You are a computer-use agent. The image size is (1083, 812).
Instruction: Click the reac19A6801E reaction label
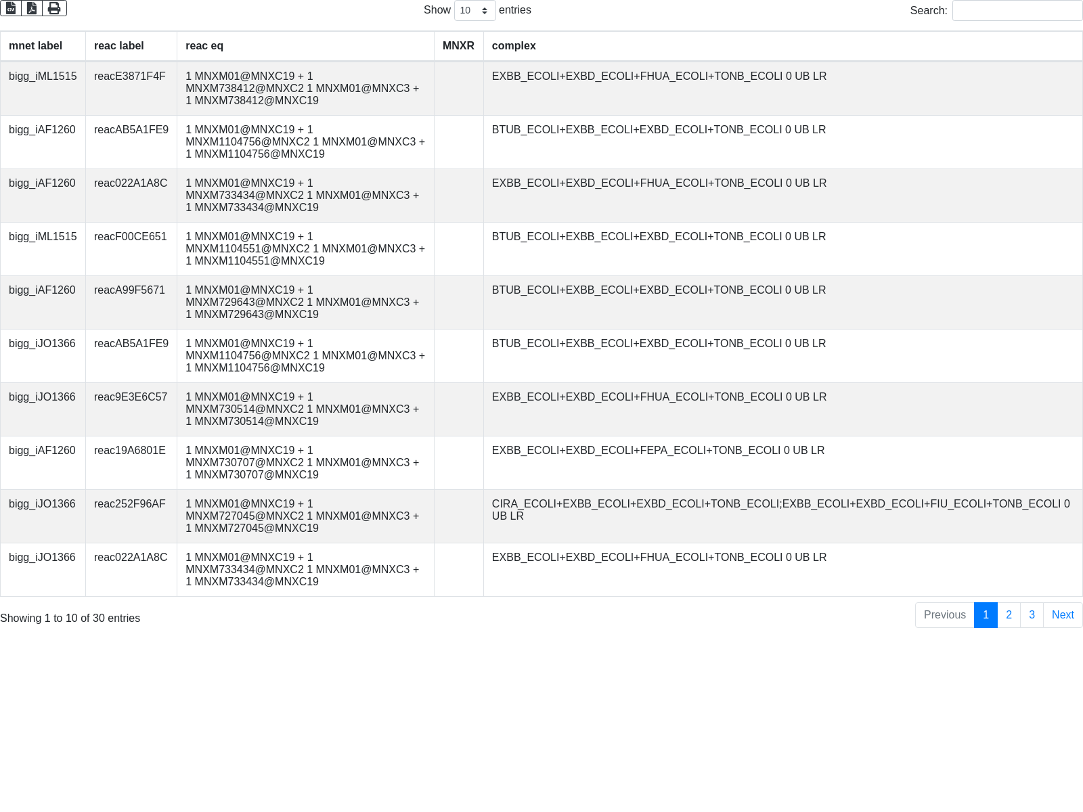130,451
